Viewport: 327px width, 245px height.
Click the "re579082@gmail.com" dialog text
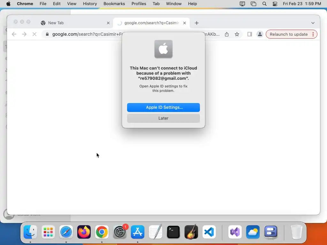pyautogui.click(x=163, y=78)
